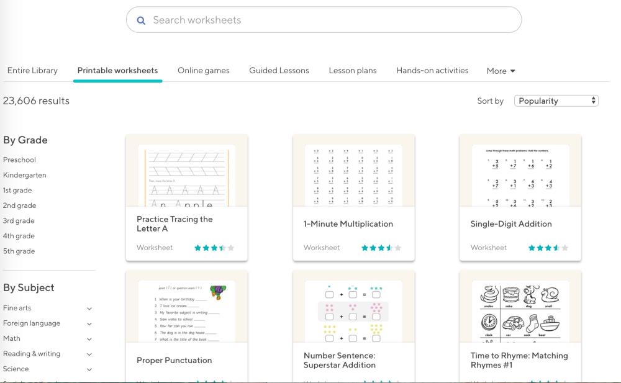The image size is (621, 383).
Task: Filter by 3rd grade
Action: (x=19, y=221)
